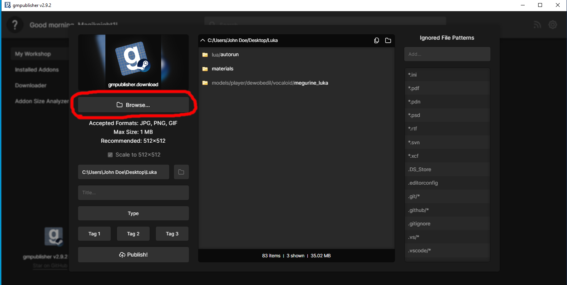Select the *.ini ignored pattern

pyautogui.click(x=447, y=75)
